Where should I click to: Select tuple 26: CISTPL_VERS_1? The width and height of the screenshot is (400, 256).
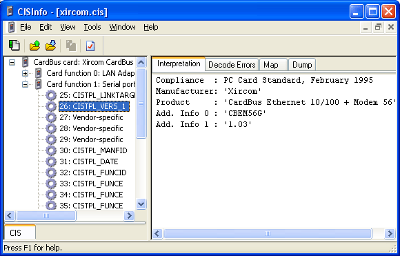click(x=94, y=106)
